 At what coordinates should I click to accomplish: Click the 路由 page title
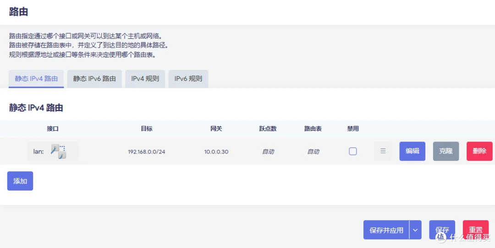pyautogui.click(x=19, y=11)
